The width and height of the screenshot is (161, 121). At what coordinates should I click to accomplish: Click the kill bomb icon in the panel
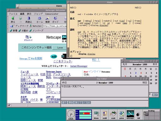[139, 115]
